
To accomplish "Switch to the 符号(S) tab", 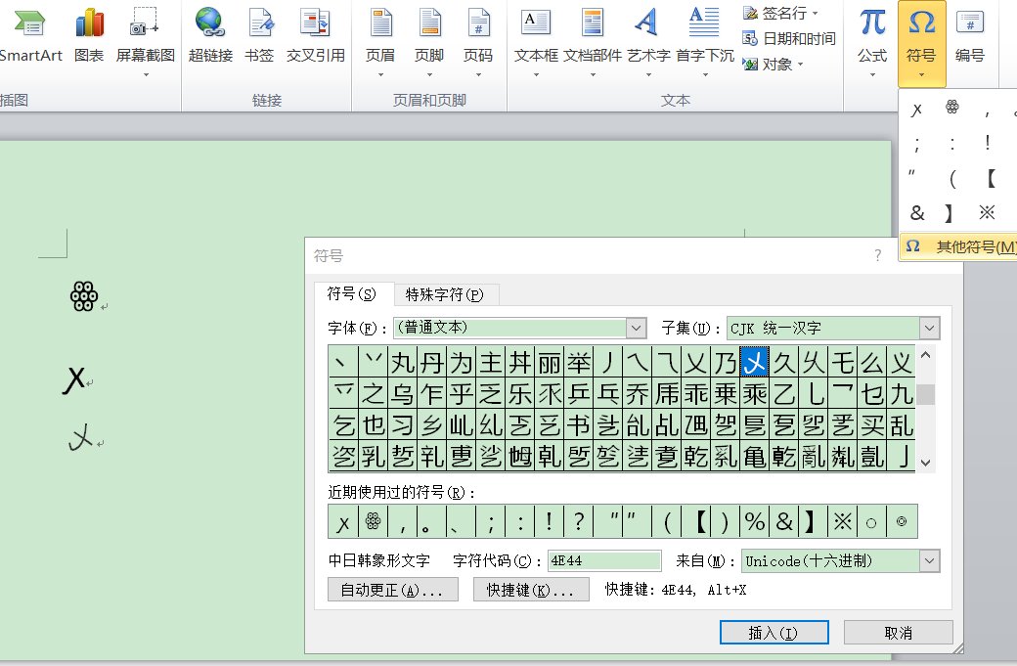I will [x=351, y=293].
